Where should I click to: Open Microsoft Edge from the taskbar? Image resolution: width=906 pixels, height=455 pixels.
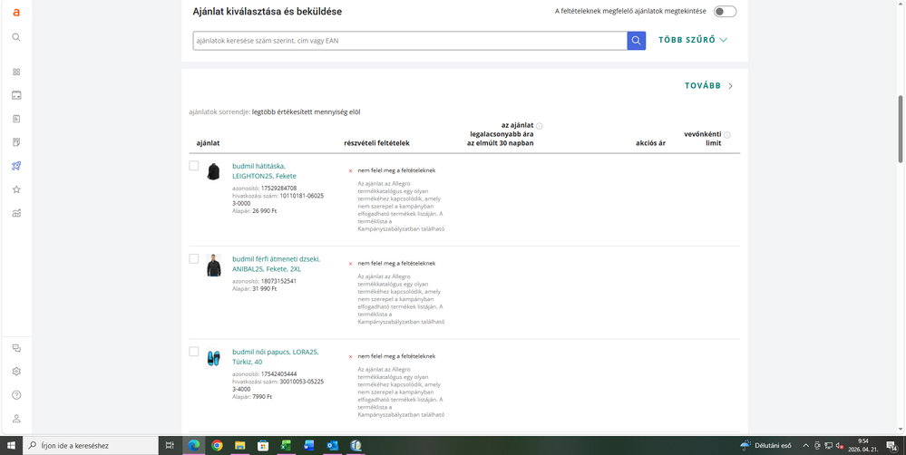click(193, 445)
